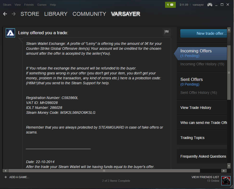Viewport: 234px width, 189px height.
Task: Switch to the COMMUNITY tab
Action: coord(89,14)
